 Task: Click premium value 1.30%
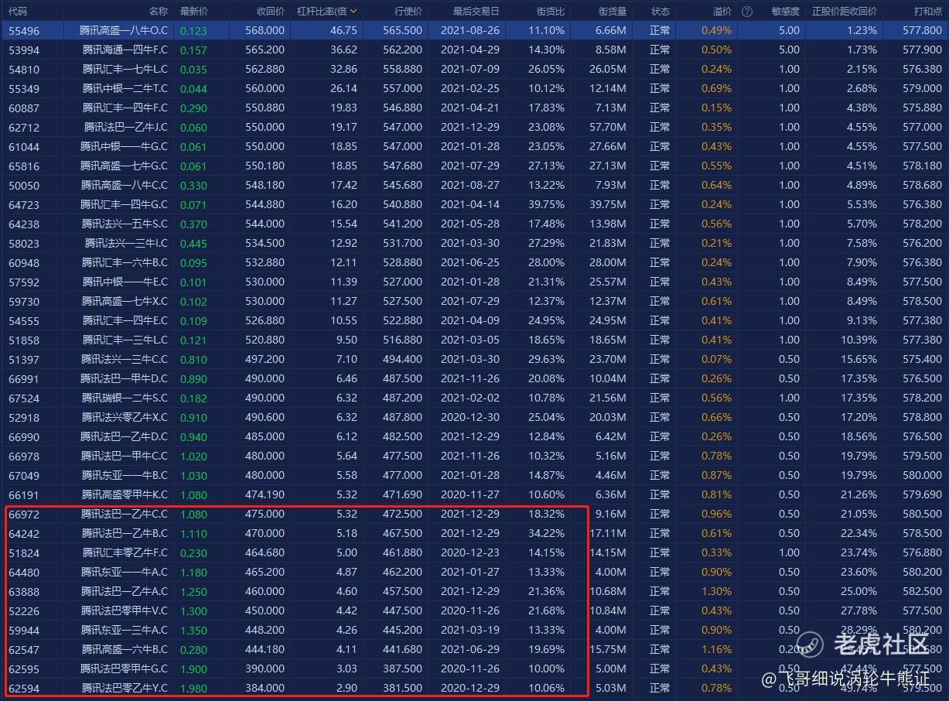717,591
